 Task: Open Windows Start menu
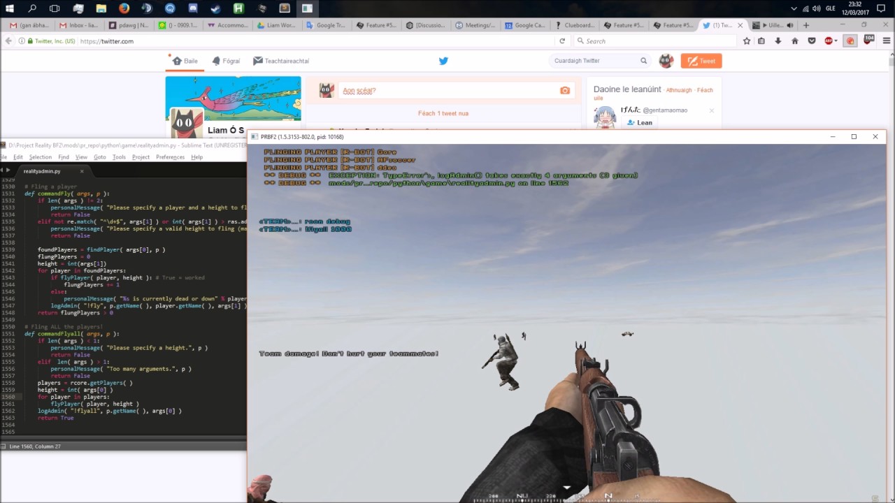click(x=10, y=8)
